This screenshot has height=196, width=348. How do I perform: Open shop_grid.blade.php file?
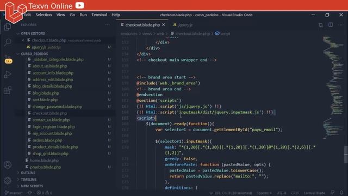point(50,154)
